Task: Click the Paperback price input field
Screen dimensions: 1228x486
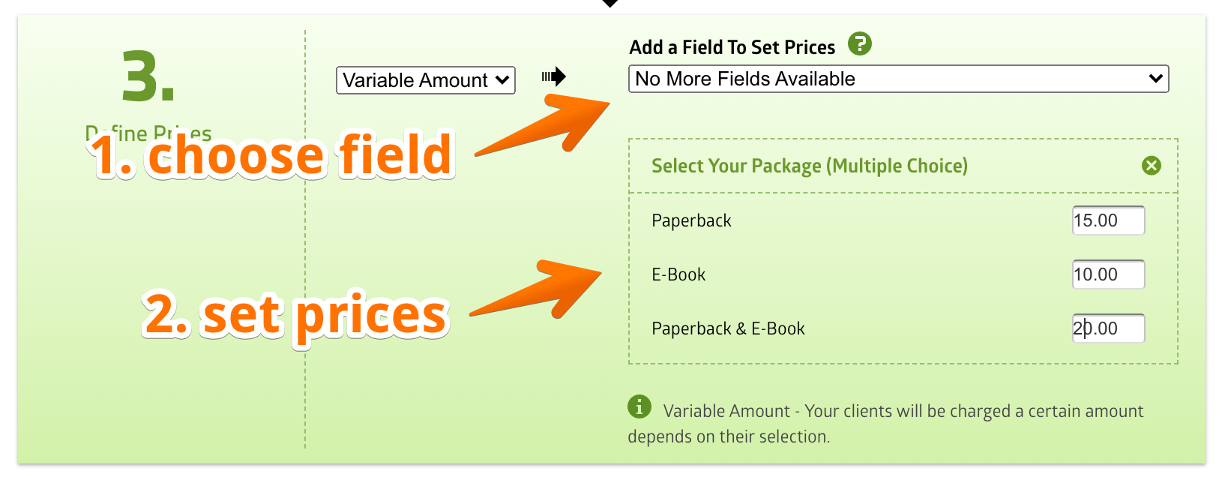Action: pos(1108,220)
